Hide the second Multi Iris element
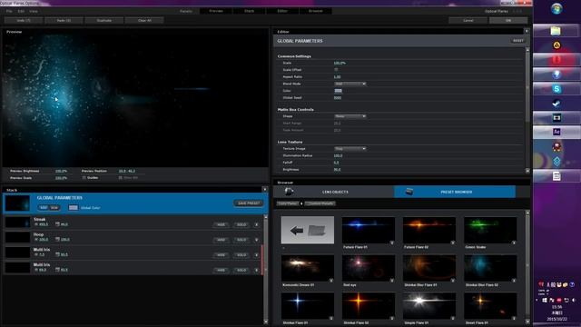 pyautogui.click(x=221, y=271)
